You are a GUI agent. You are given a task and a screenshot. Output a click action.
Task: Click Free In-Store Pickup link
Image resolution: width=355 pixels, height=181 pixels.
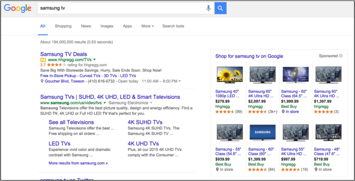[x=58, y=76]
